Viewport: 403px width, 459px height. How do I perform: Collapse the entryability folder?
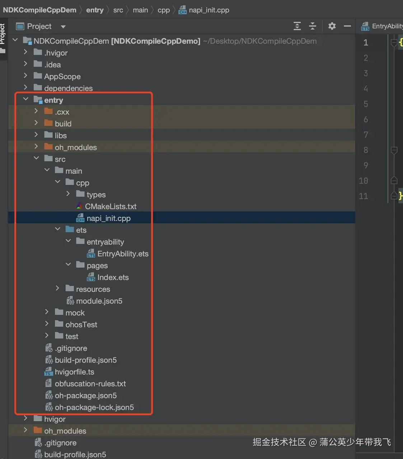[x=68, y=241]
